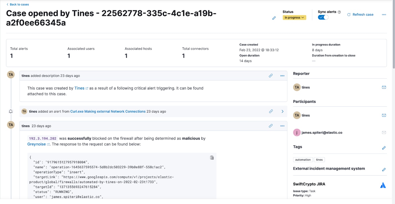This screenshot has height=204, width=395.
Task: Open the Curl.exe Making external Network Connections link
Action: coord(108,111)
